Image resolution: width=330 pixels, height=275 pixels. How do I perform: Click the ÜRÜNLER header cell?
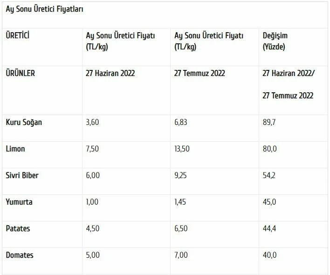click(x=20, y=73)
